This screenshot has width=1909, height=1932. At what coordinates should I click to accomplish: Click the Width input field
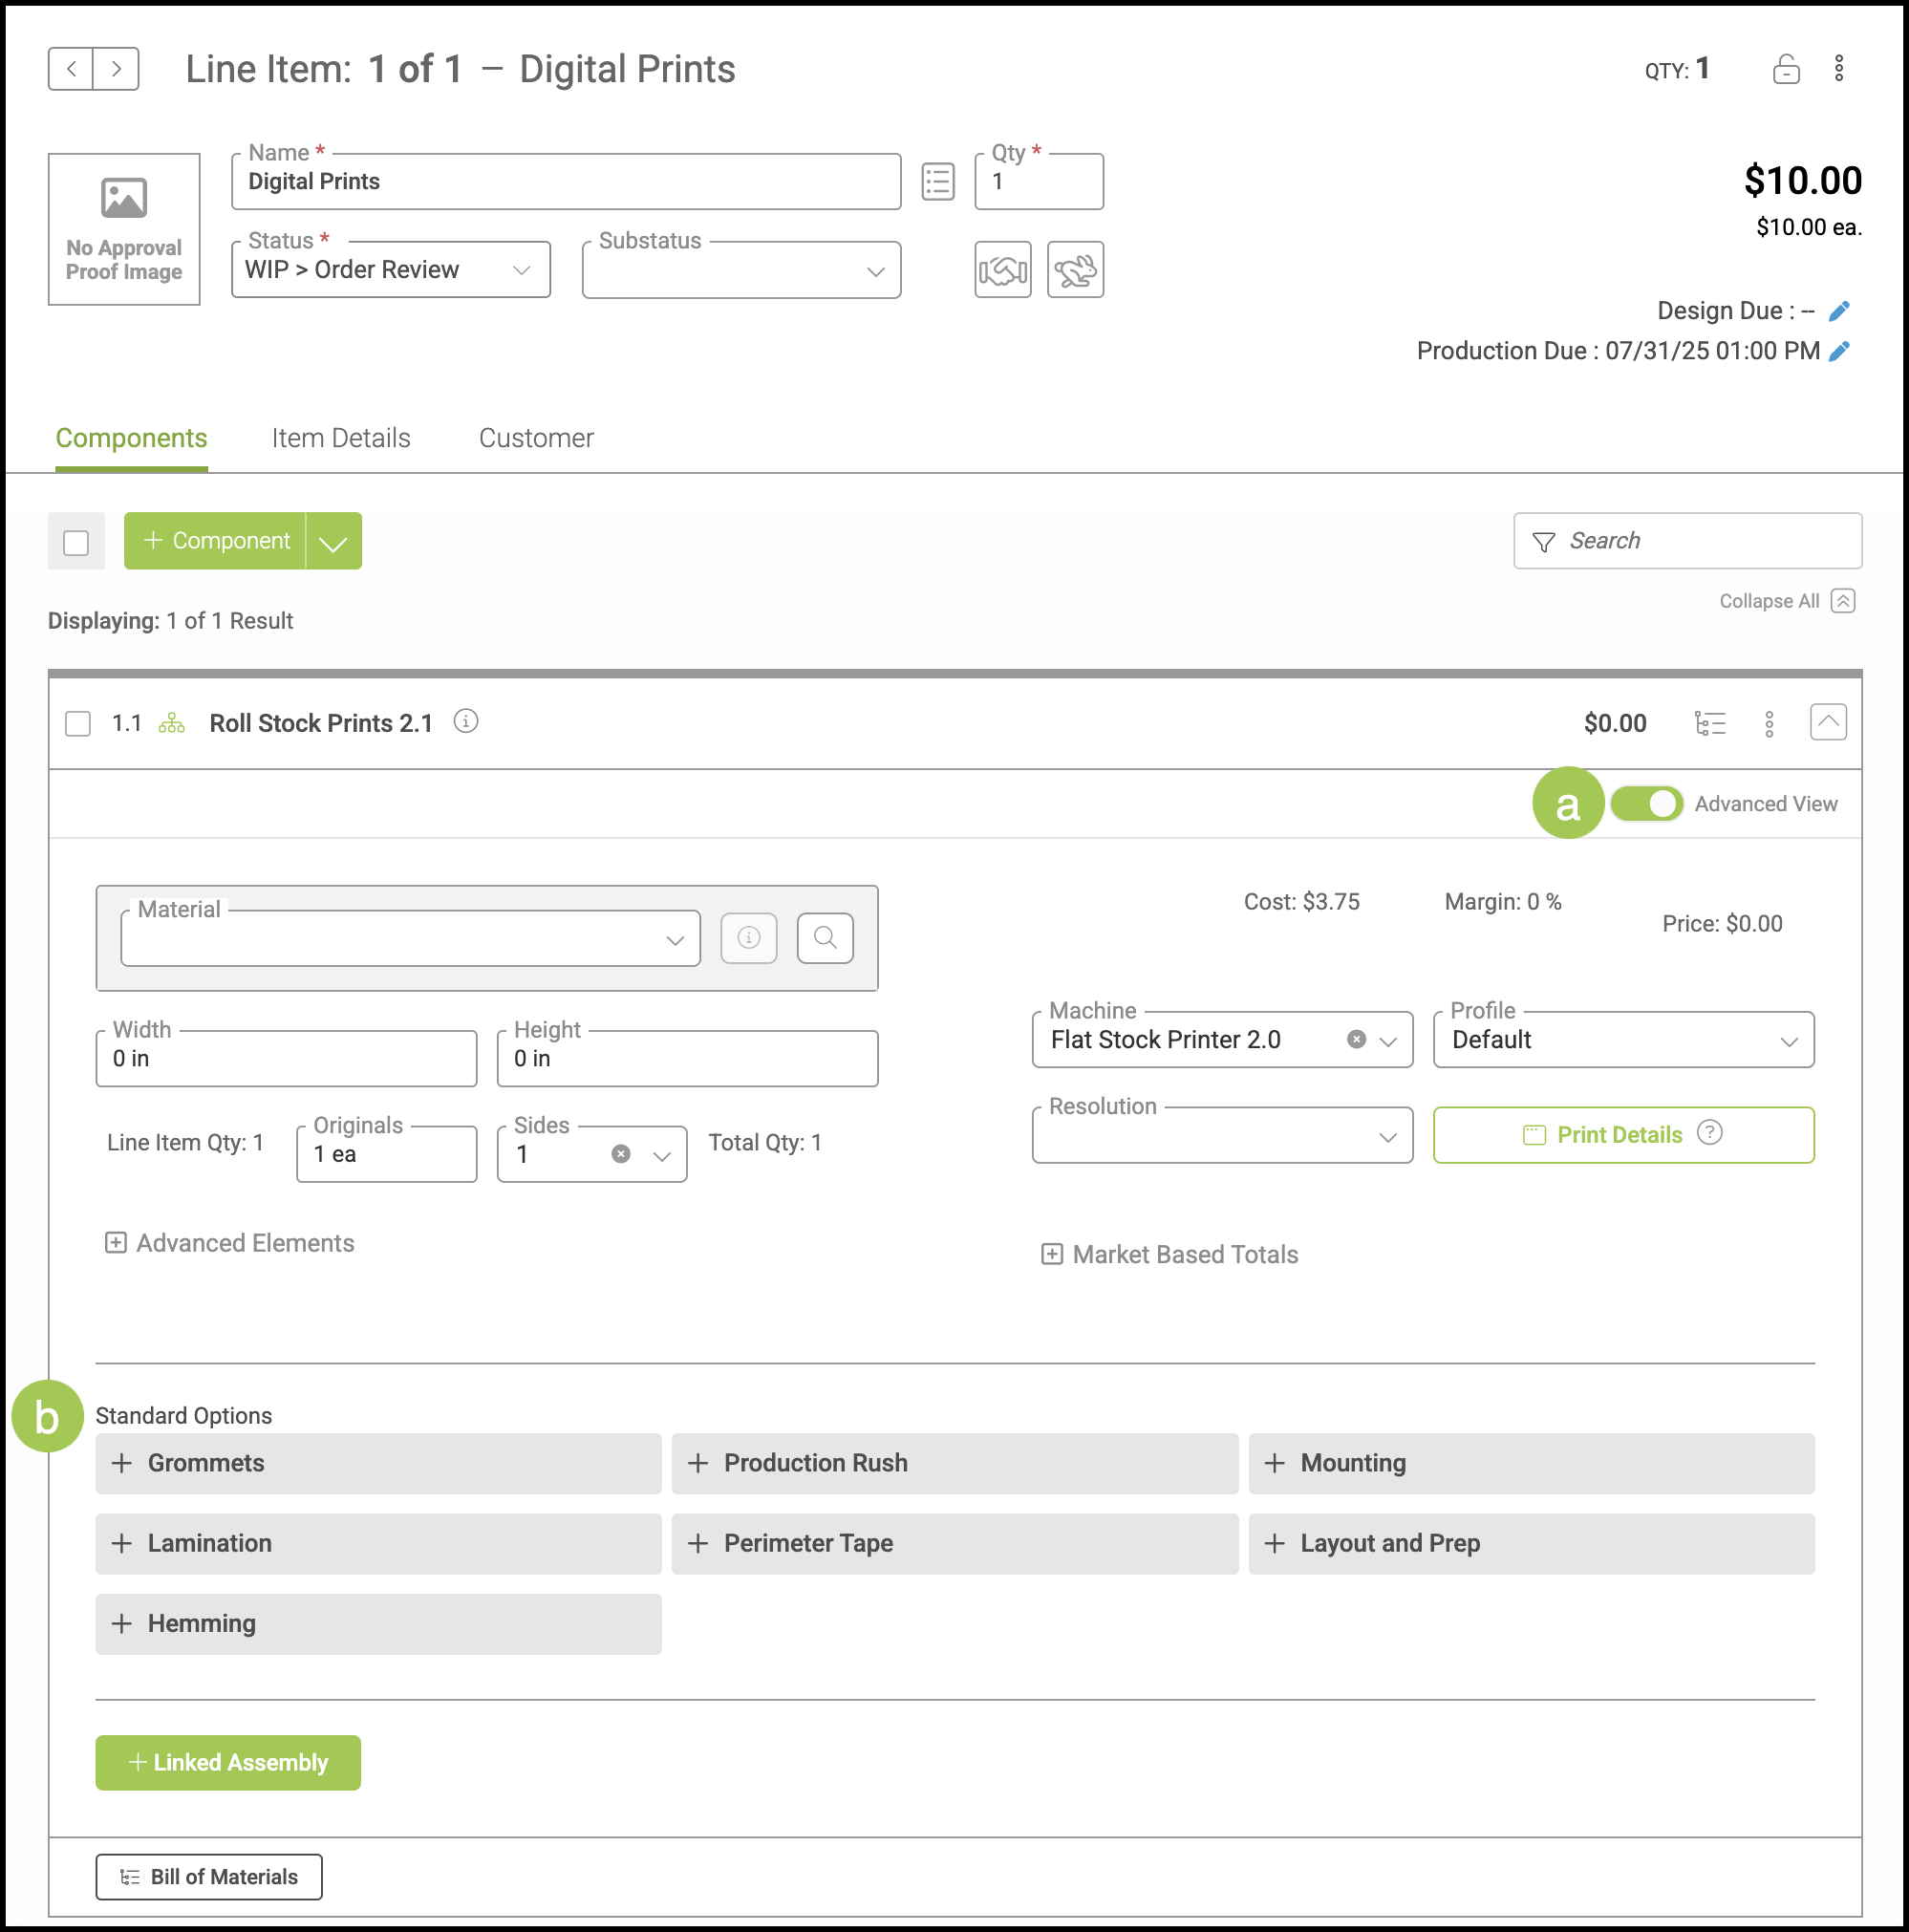pyautogui.click(x=286, y=1059)
